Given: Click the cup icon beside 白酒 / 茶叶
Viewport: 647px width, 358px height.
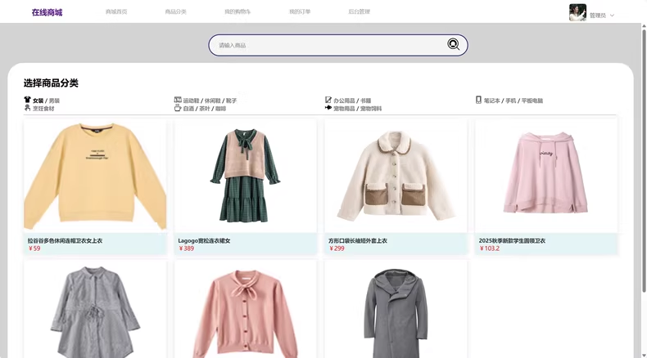Looking at the screenshot, I should point(178,108).
